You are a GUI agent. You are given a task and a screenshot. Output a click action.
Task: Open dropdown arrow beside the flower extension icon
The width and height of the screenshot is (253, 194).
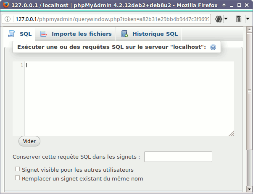[226, 19]
